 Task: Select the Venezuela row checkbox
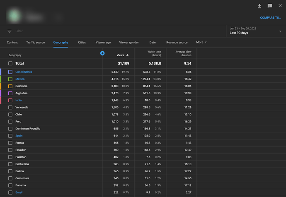click(10, 107)
